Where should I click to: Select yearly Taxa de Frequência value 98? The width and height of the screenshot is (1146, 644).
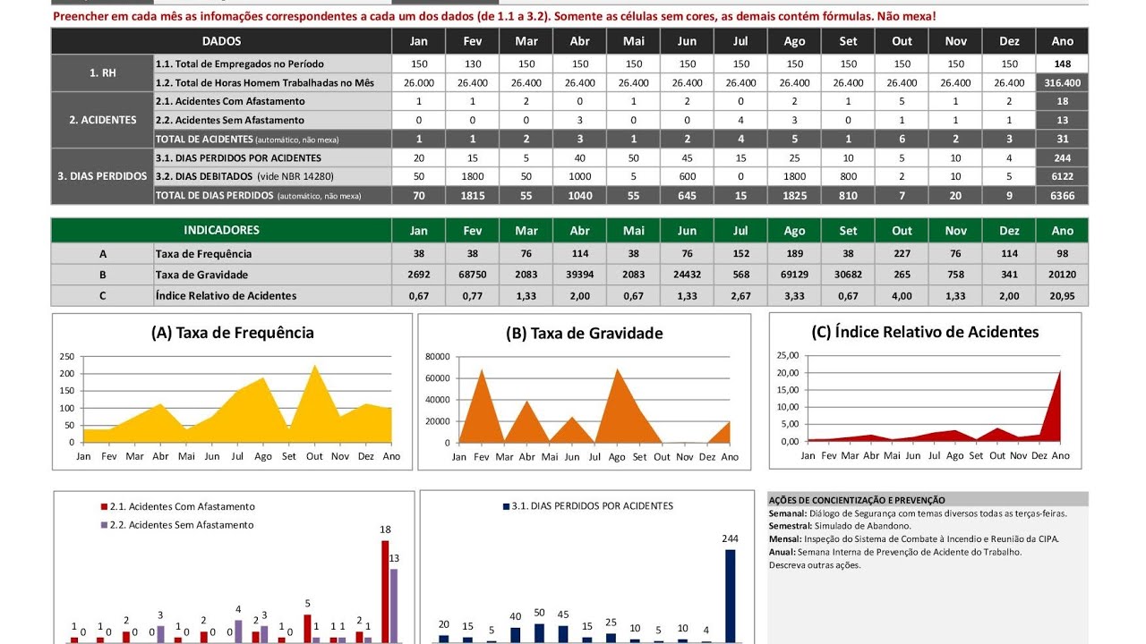[x=1063, y=254]
